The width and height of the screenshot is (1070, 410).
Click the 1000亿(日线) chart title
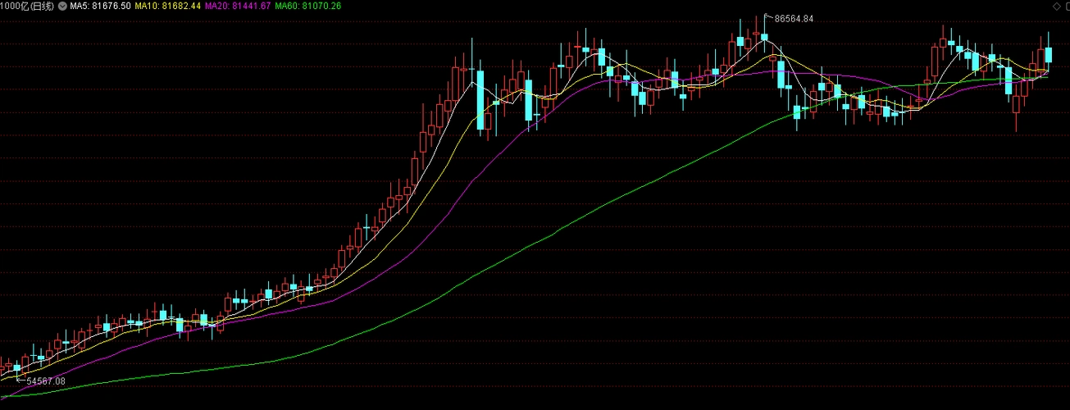point(27,7)
